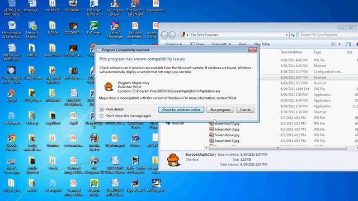
Task: Click the Run program button
Action: click(x=220, y=109)
